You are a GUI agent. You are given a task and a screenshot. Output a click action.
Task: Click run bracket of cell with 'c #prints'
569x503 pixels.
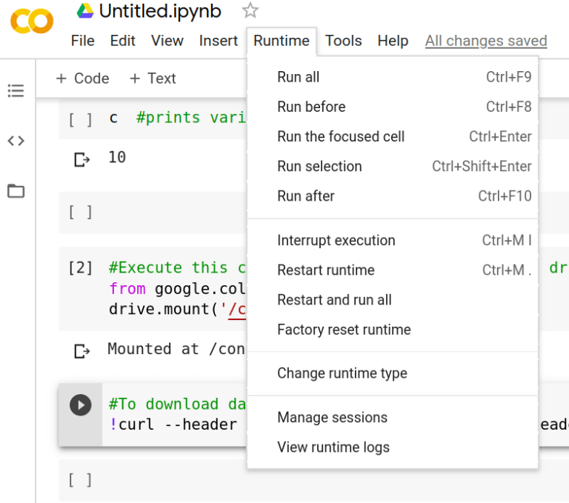point(81,119)
